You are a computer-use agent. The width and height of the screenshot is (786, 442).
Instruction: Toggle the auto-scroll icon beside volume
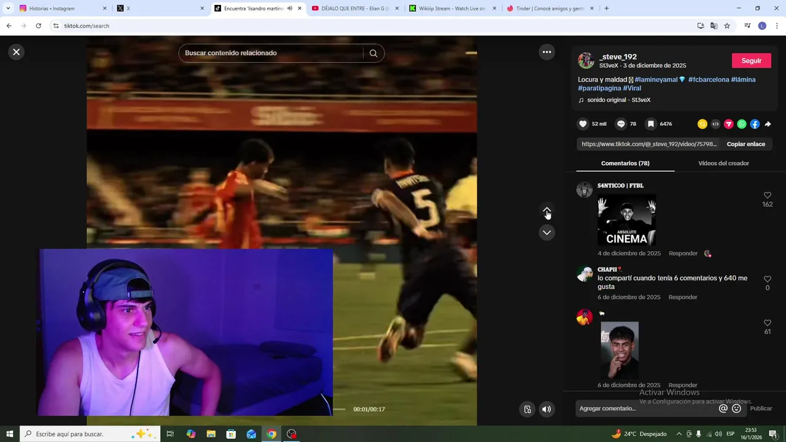click(x=527, y=409)
